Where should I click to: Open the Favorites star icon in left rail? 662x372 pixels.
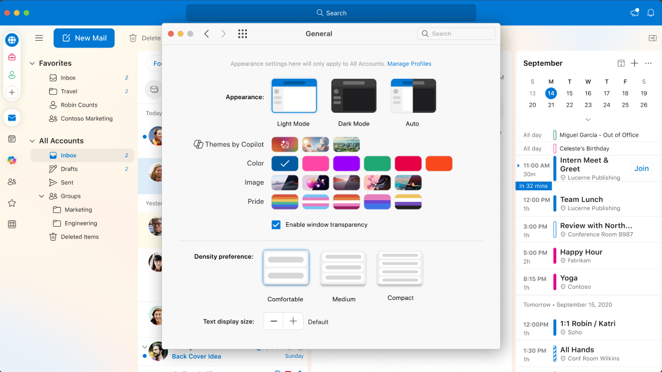(x=12, y=203)
